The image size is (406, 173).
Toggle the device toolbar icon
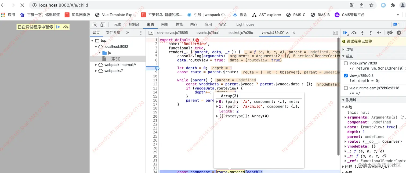tap(103, 24)
